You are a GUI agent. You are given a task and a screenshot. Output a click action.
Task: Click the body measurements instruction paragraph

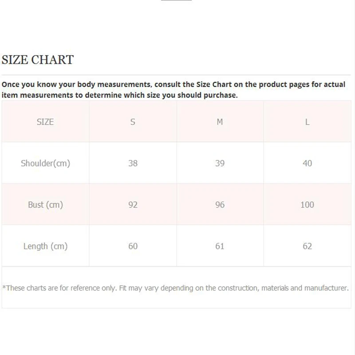[x=173, y=90]
